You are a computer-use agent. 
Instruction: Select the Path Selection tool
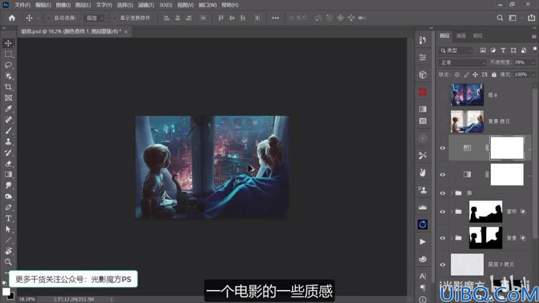pyautogui.click(x=8, y=229)
